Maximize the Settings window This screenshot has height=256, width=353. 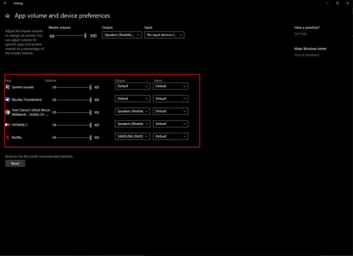(337, 3)
